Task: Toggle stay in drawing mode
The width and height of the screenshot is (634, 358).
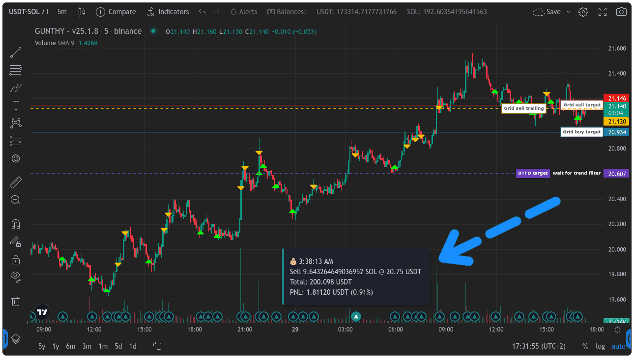Action: (x=16, y=241)
